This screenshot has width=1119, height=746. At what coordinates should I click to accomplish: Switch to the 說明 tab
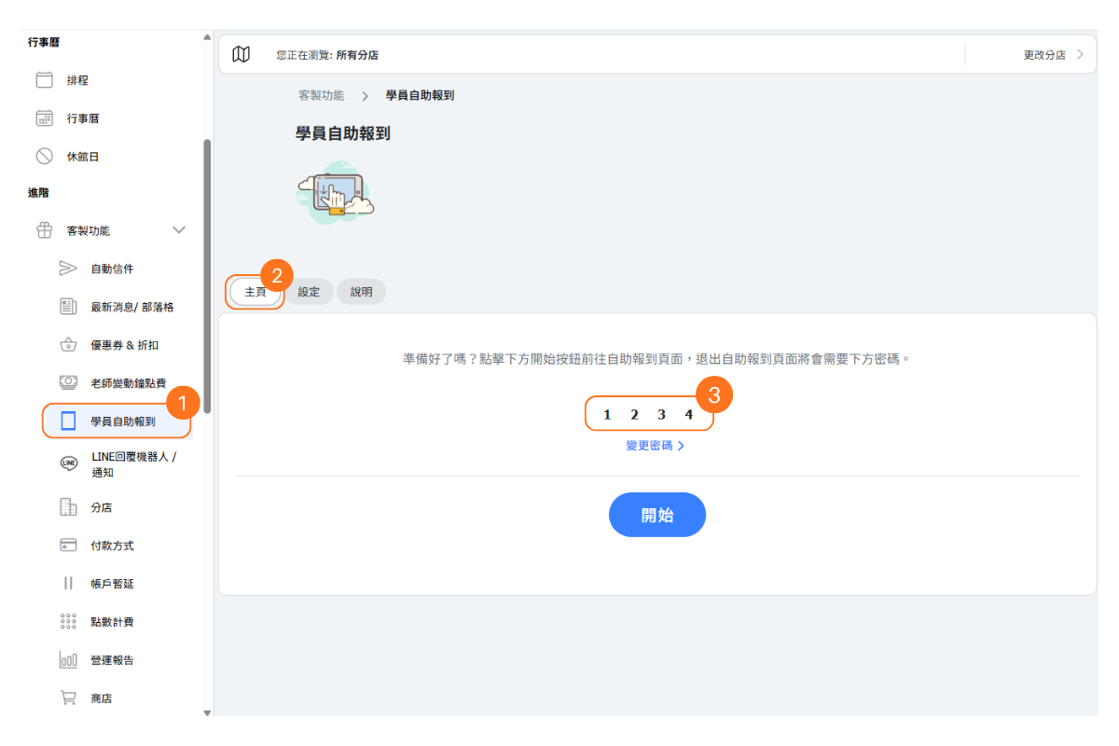tap(361, 292)
